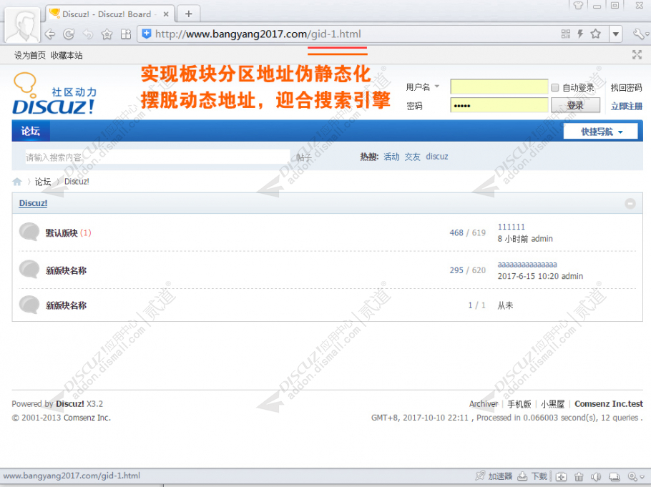This screenshot has height=487, width=651.
Task: Click 论坛 in the breadcrumb
Action: 43,182
